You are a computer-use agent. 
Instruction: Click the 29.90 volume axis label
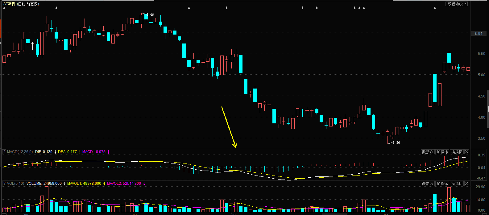(481, 187)
